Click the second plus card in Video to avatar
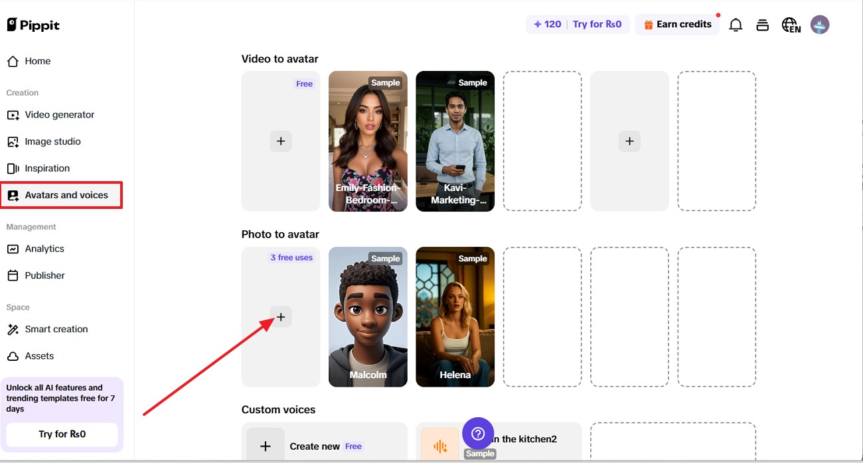The width and height of the screenshot is (863, 463). [629, 141]
